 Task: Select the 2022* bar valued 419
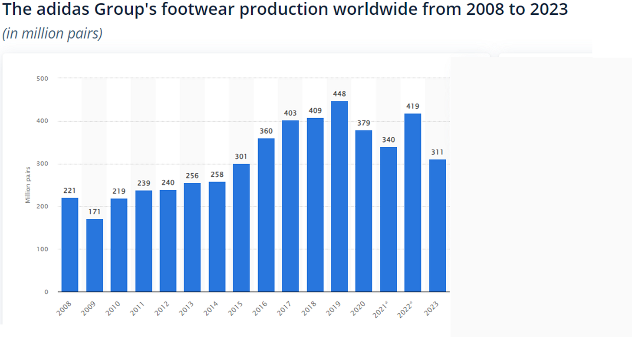(x=413, y=203)
